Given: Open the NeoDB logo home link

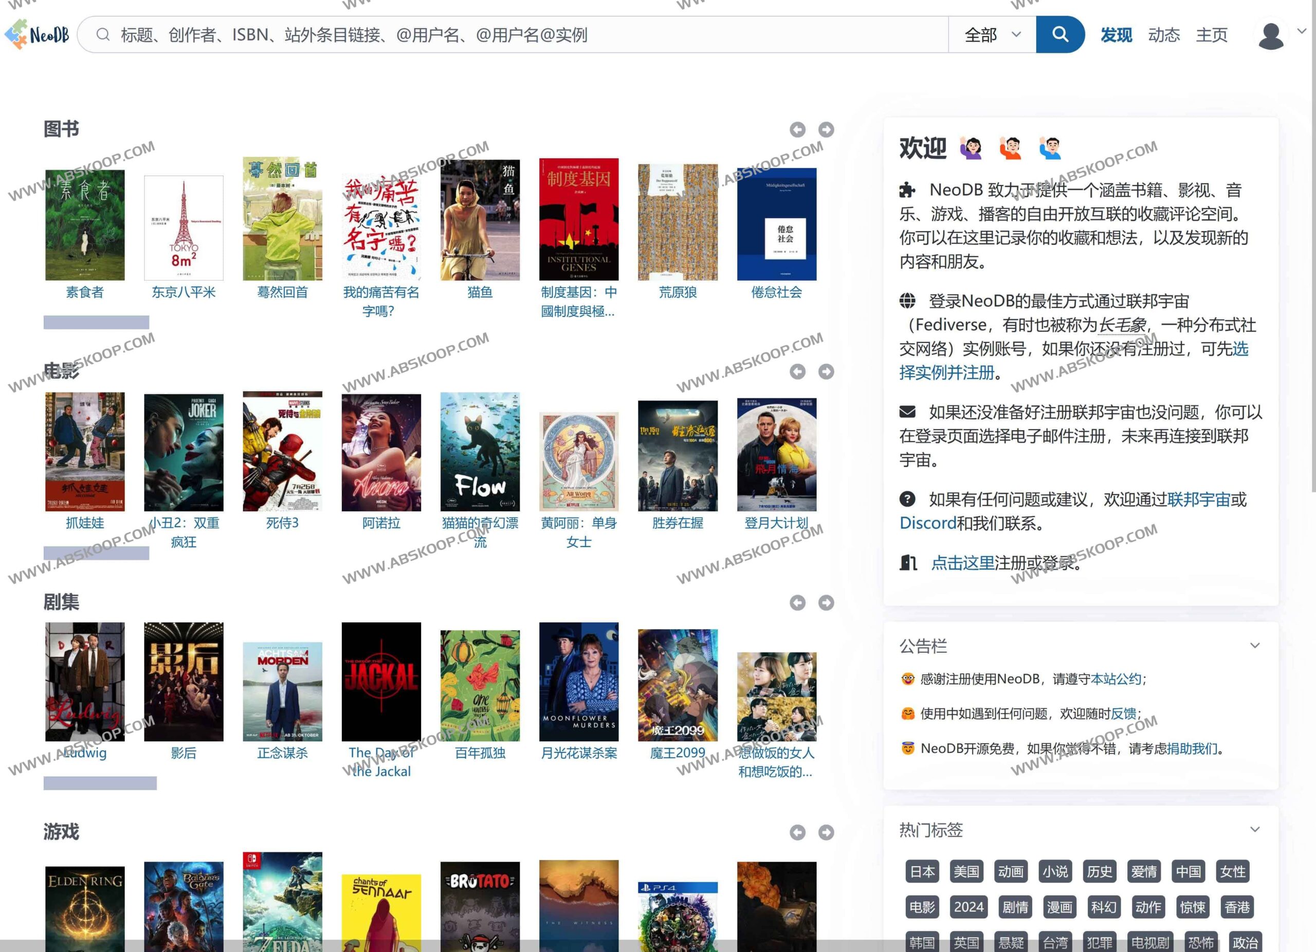Looking at the screenshot, I should pyautogui.click(x=37, y=34).
